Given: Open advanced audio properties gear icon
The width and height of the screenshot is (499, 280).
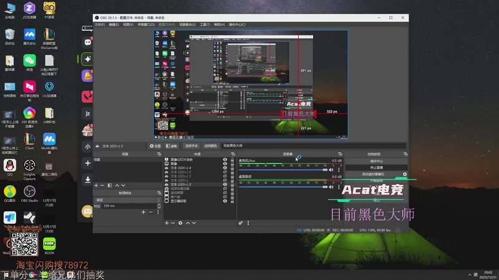Looking at the screenshot, I should tap(241, 223).
